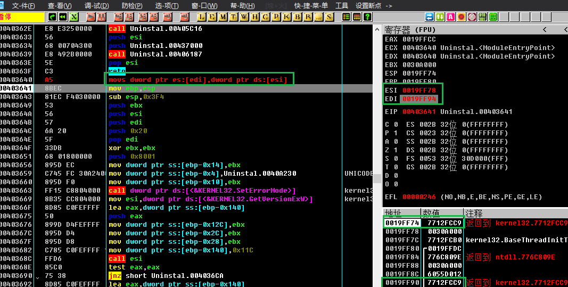Screen dimensions: 568x287
Task: Click the jump arrow marker beside jnz at 00403690
Action: 37,276
